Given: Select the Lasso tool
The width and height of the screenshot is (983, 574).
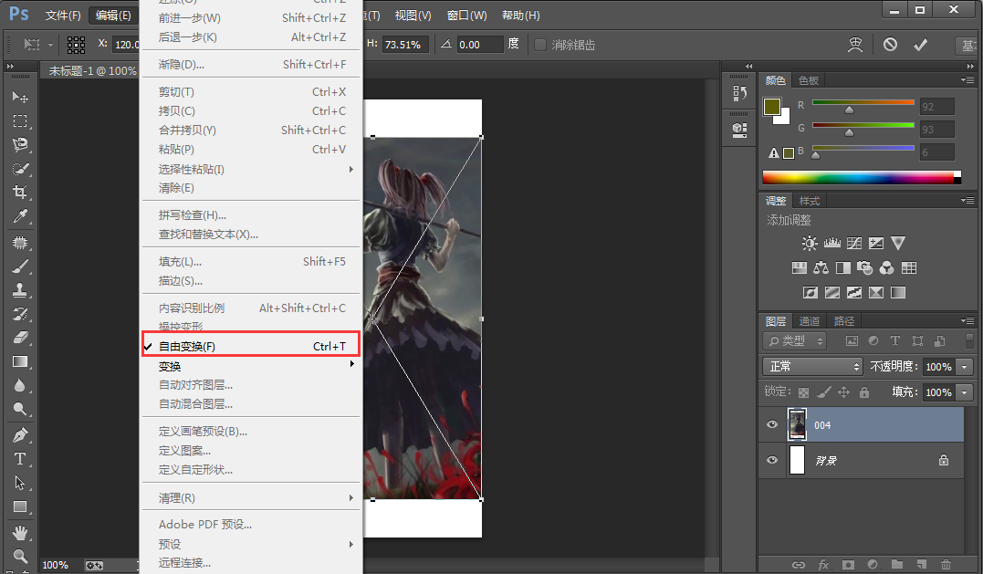Looking at the screenshot, I should pos(20,145).
